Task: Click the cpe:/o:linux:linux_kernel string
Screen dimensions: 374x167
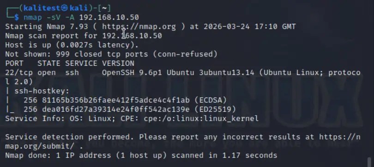Action: tap(201, 119)
